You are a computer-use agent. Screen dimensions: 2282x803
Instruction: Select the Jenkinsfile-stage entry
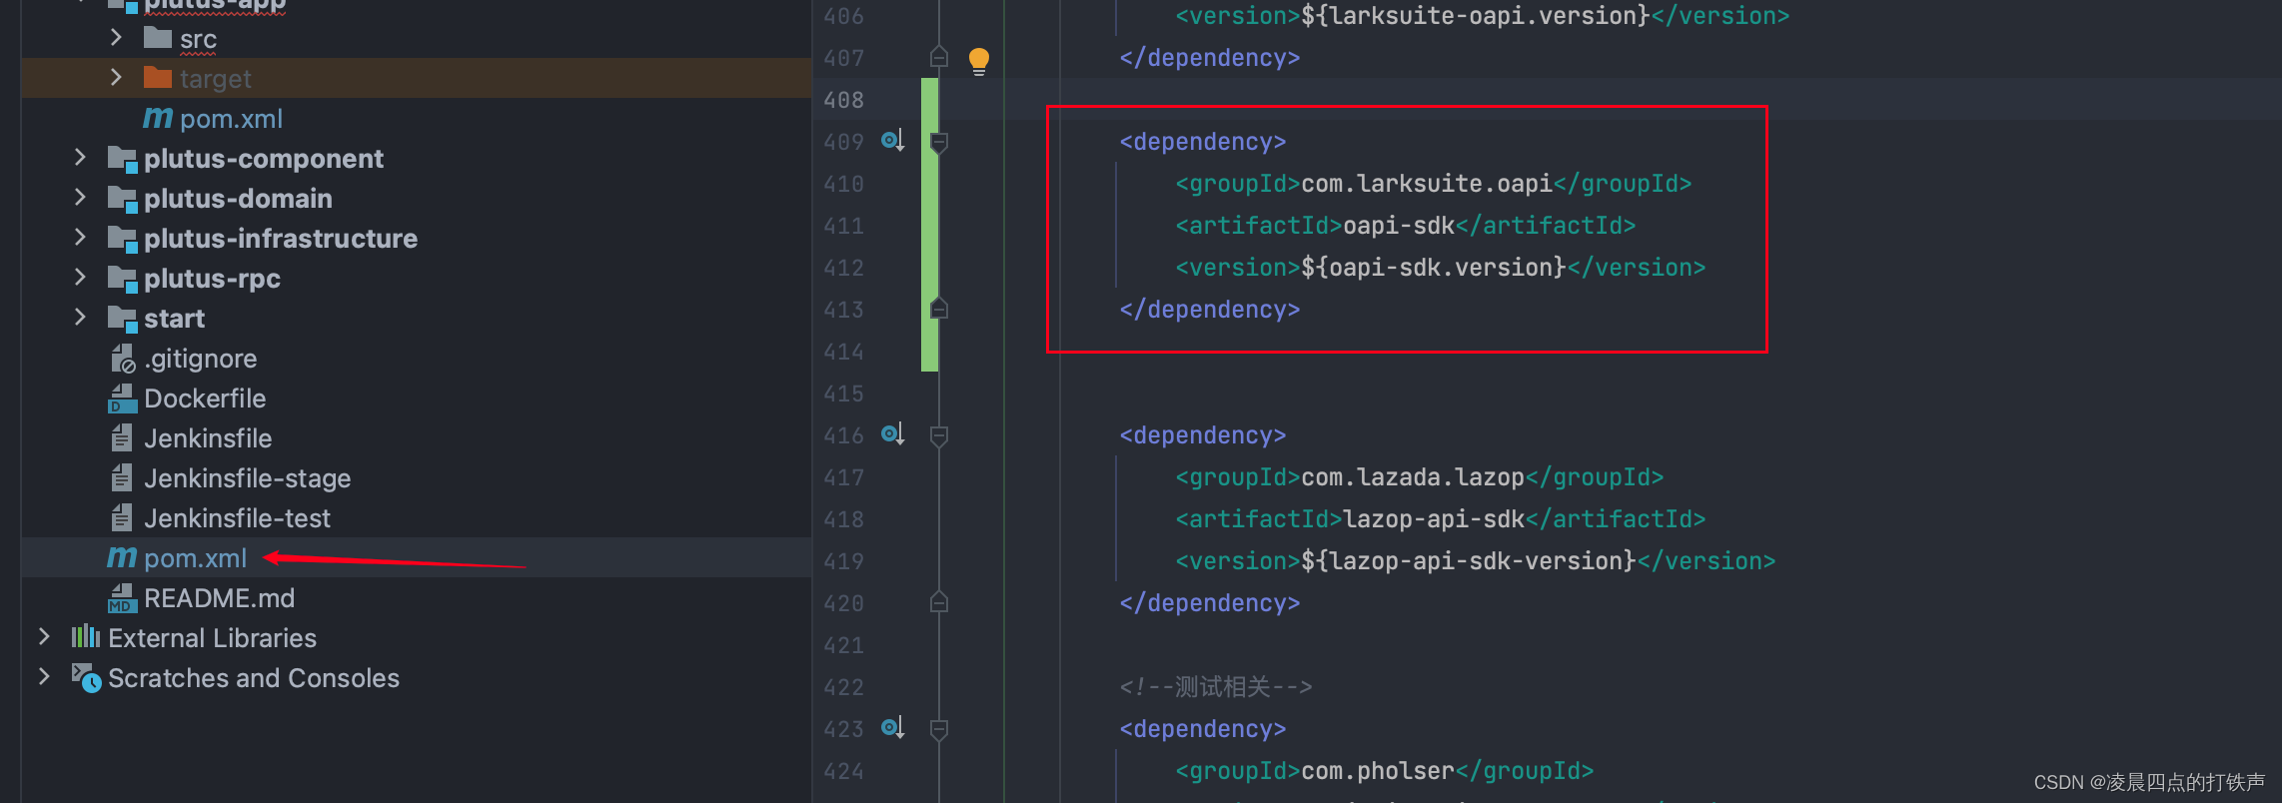tap(416, 477)
